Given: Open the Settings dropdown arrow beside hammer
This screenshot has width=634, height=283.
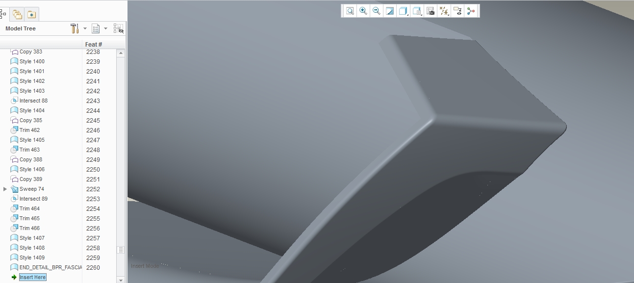Looking at the screenshot, I should (85, 28).
